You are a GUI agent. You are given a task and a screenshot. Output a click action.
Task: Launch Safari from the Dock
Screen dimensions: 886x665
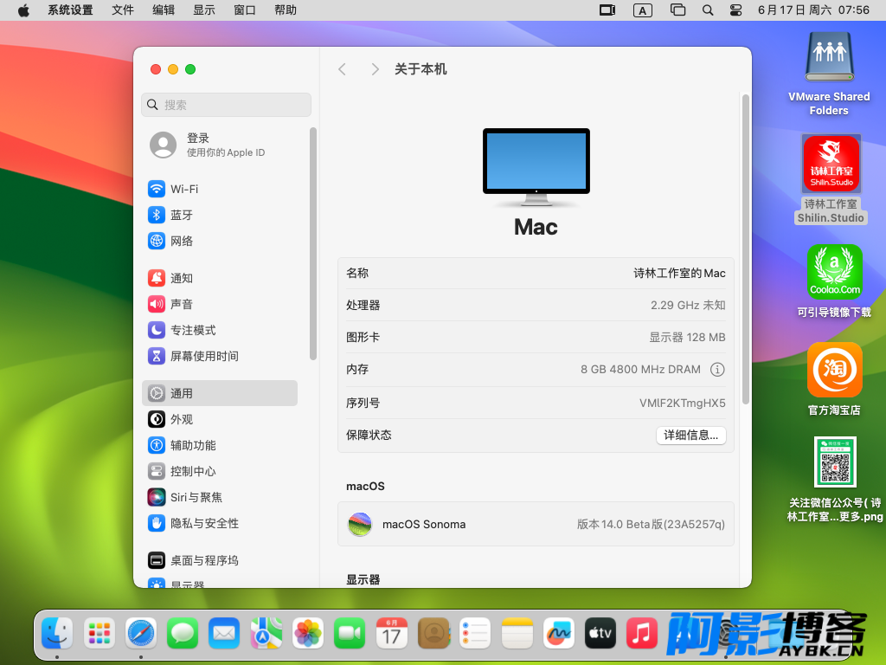pos(141,633)
